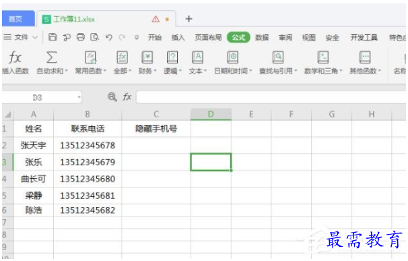
Task: Switch to the 数据 ribbon tab
Action: coord(262,38)
